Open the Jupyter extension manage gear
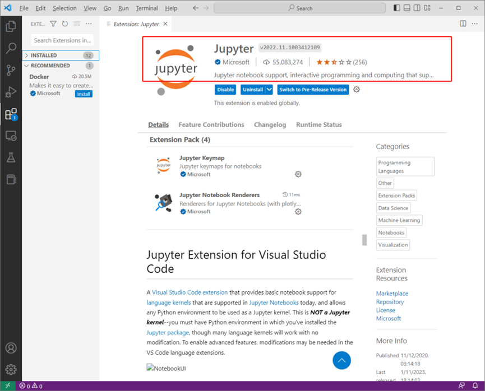Image resolution: width=485 pixels, height=391 pixels. pos(357,89)
